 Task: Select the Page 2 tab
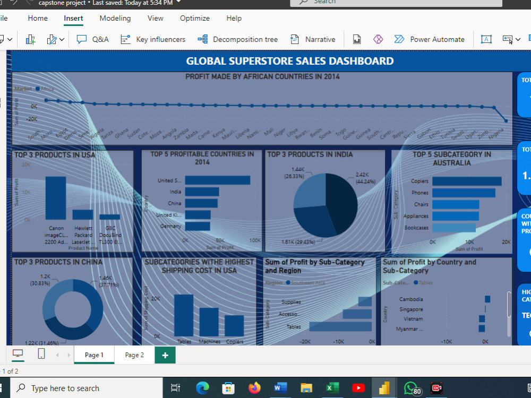tap(134, 355)
